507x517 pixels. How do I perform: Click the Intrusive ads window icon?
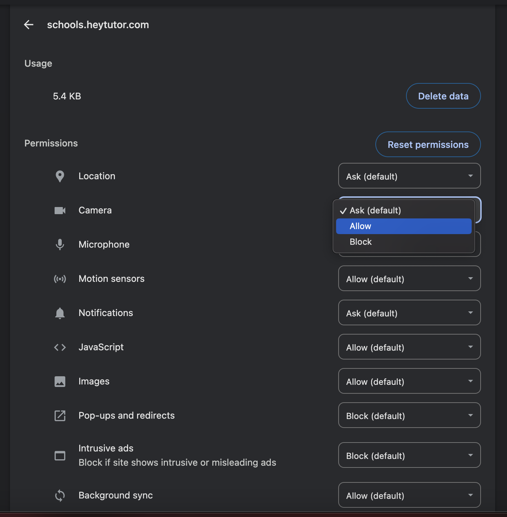pos(60,455)
